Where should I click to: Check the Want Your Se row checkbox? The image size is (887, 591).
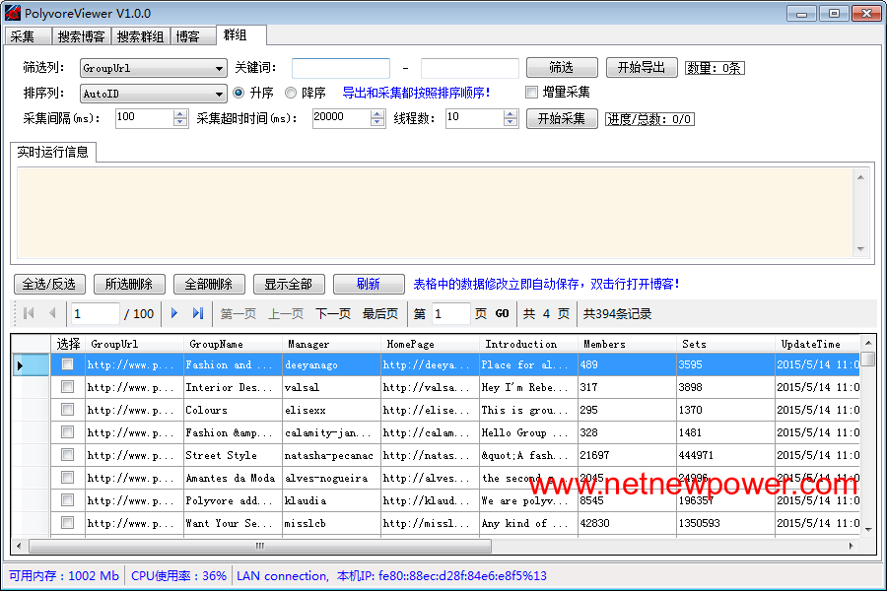pos(67,523)
